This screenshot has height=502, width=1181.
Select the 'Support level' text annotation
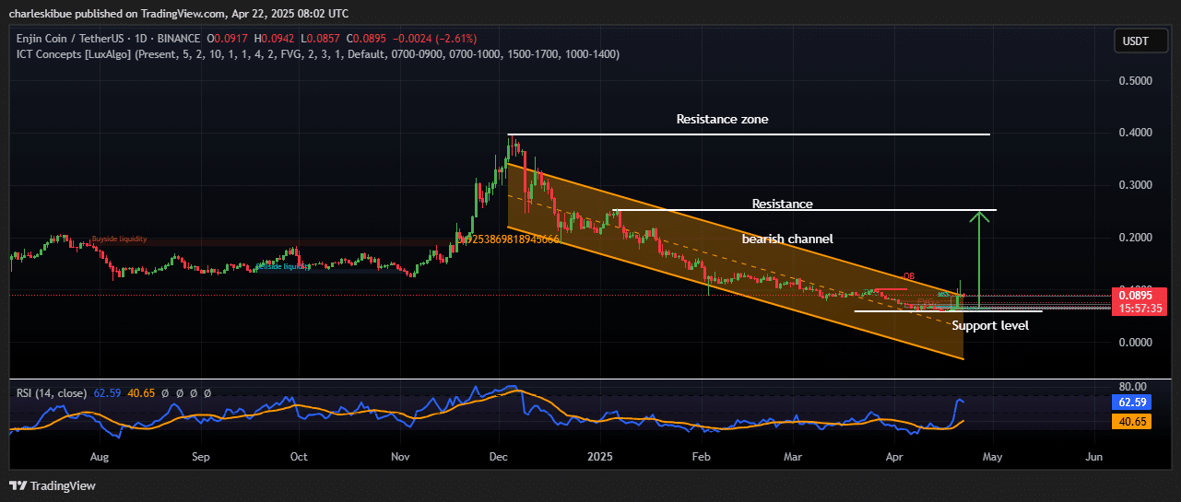(x=990, y=325)
